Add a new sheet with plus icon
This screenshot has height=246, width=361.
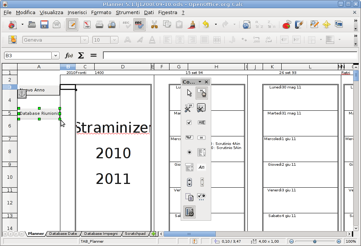click(153, 234)
